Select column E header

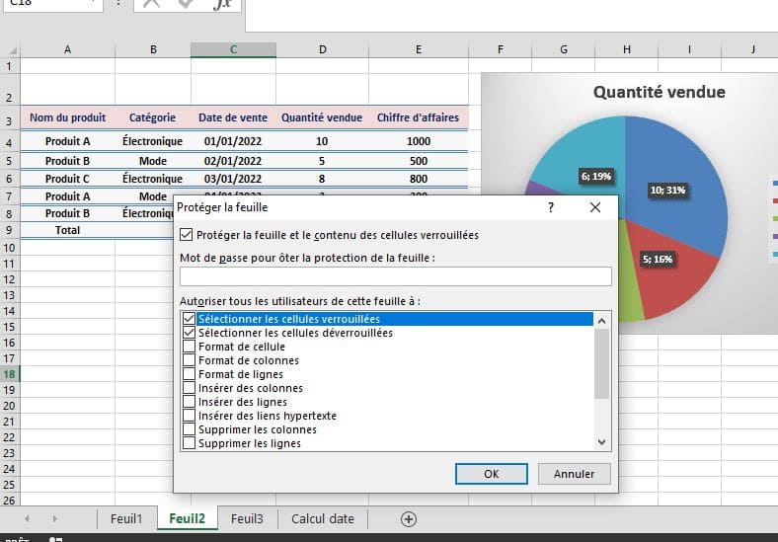419,49
